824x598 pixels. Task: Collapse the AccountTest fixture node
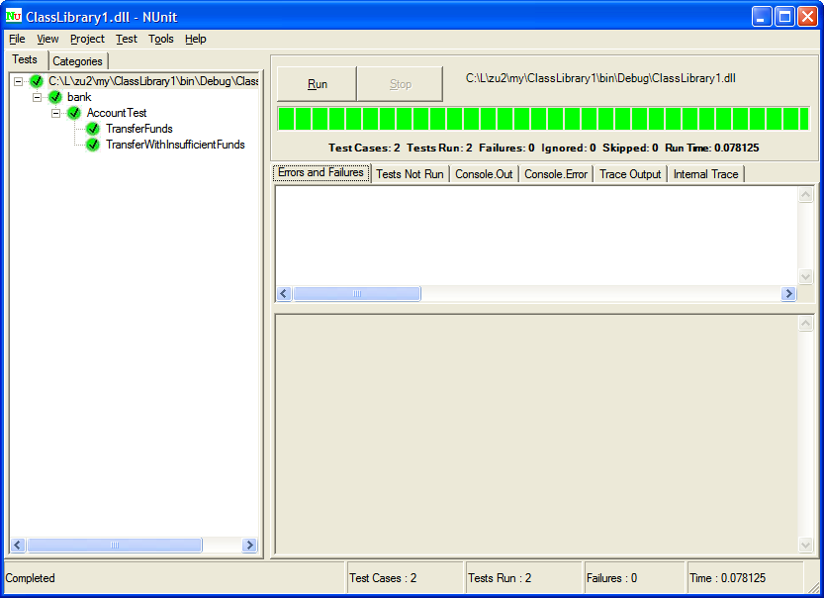56,113
